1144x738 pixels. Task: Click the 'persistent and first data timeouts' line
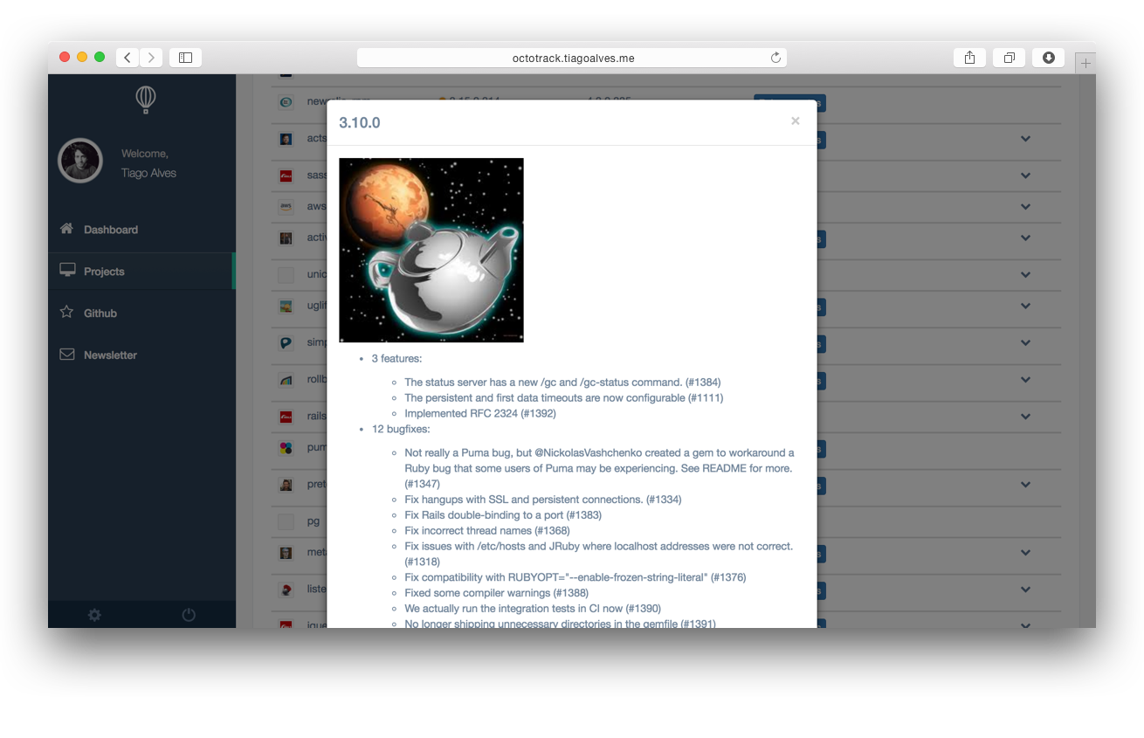564,398
